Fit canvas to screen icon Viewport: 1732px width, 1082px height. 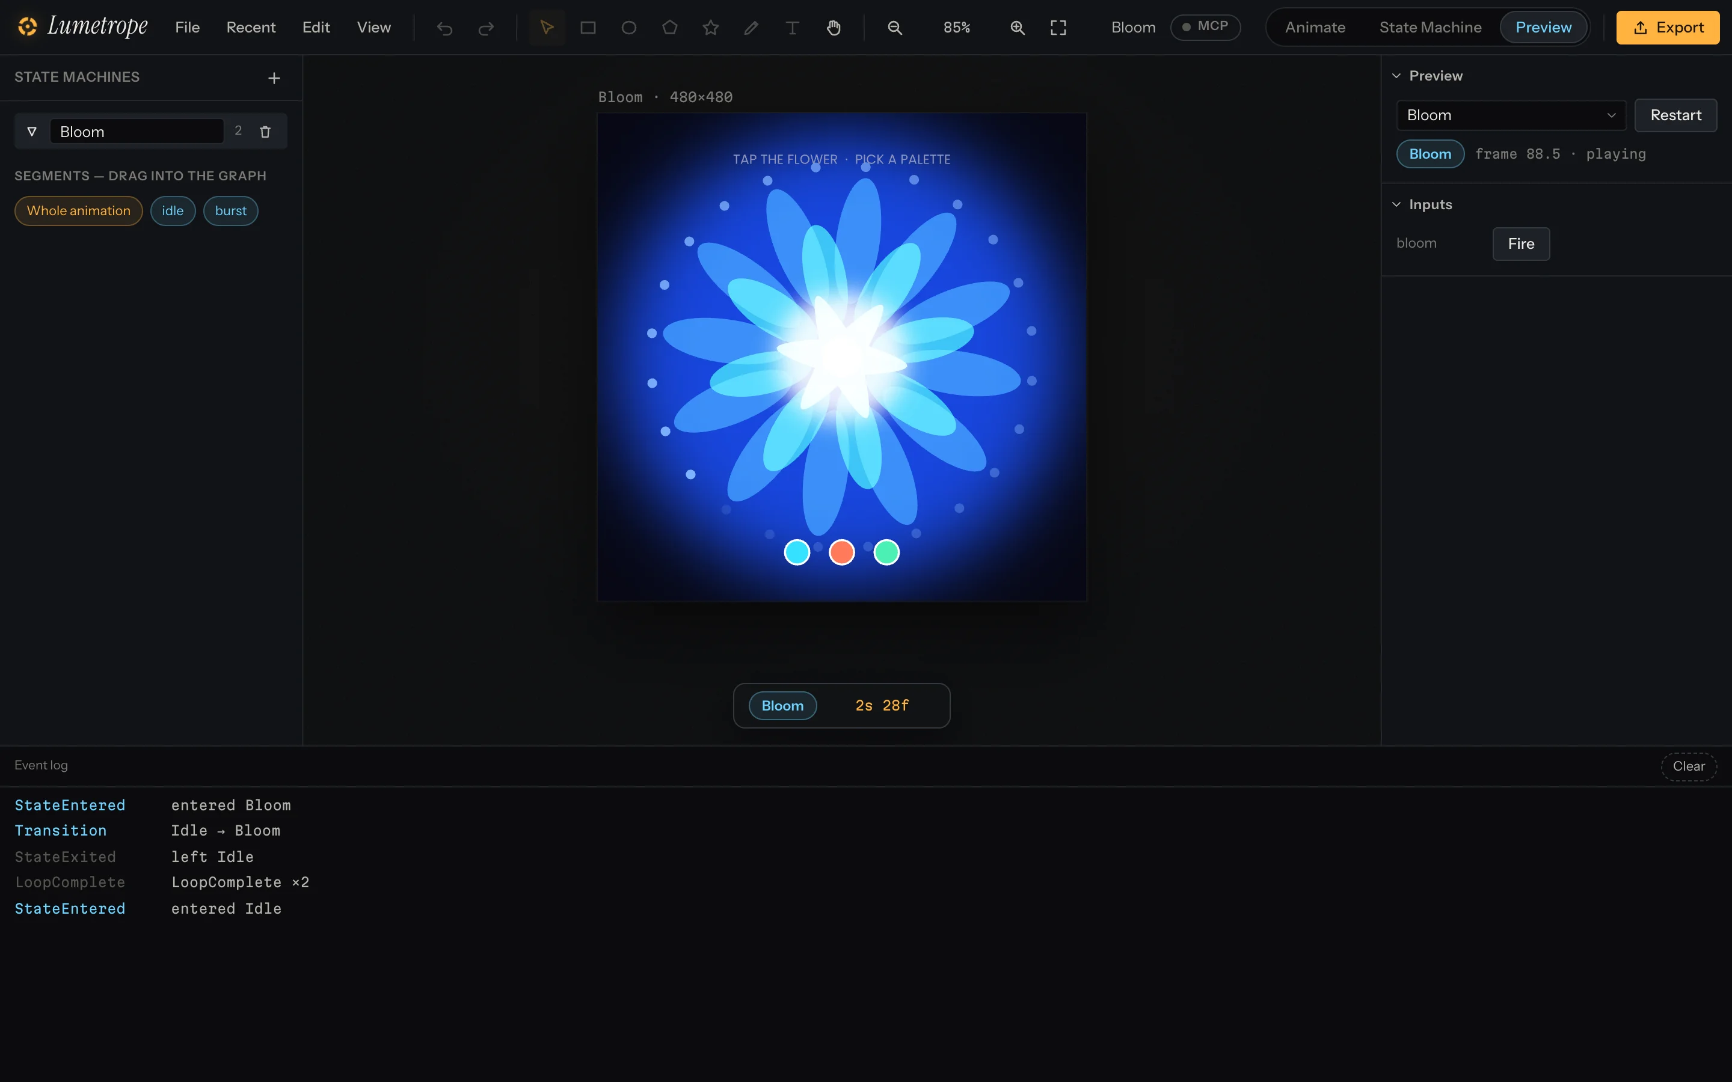[1058, 28]
